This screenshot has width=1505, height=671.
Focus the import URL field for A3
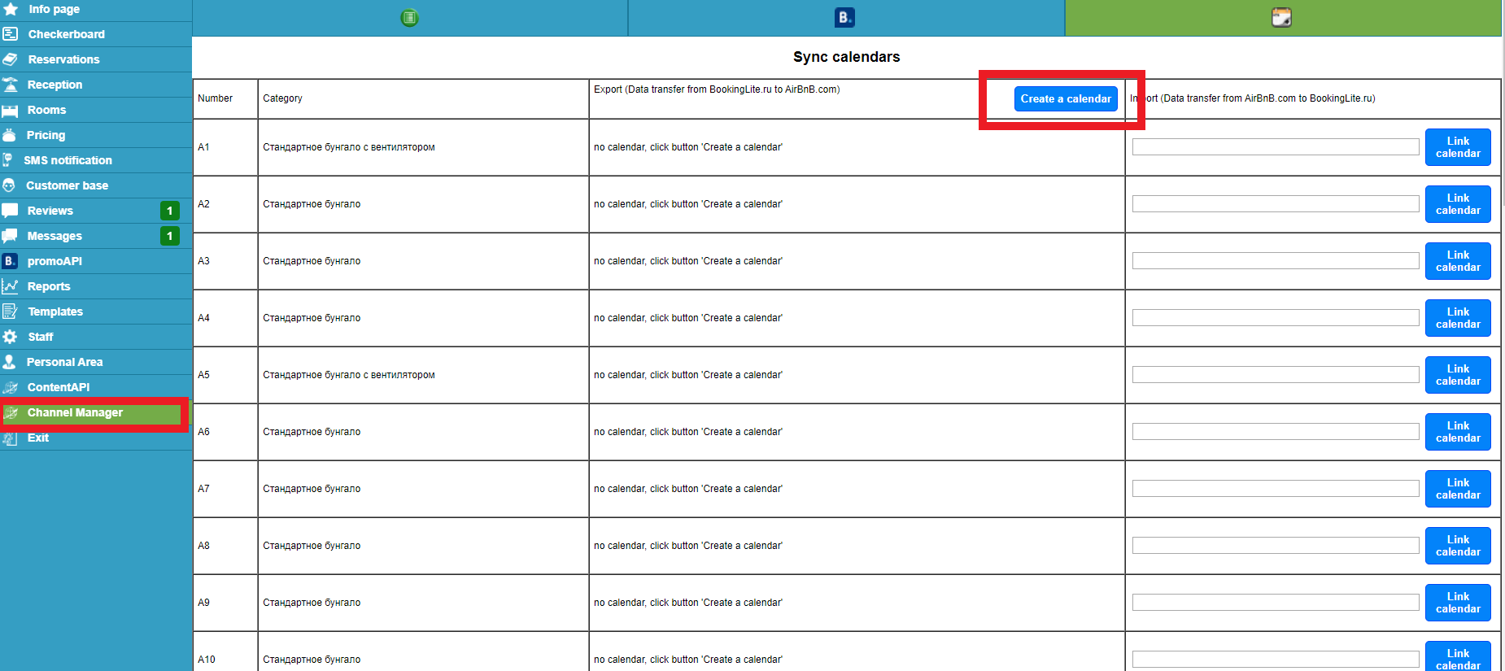coord(1276,261)
